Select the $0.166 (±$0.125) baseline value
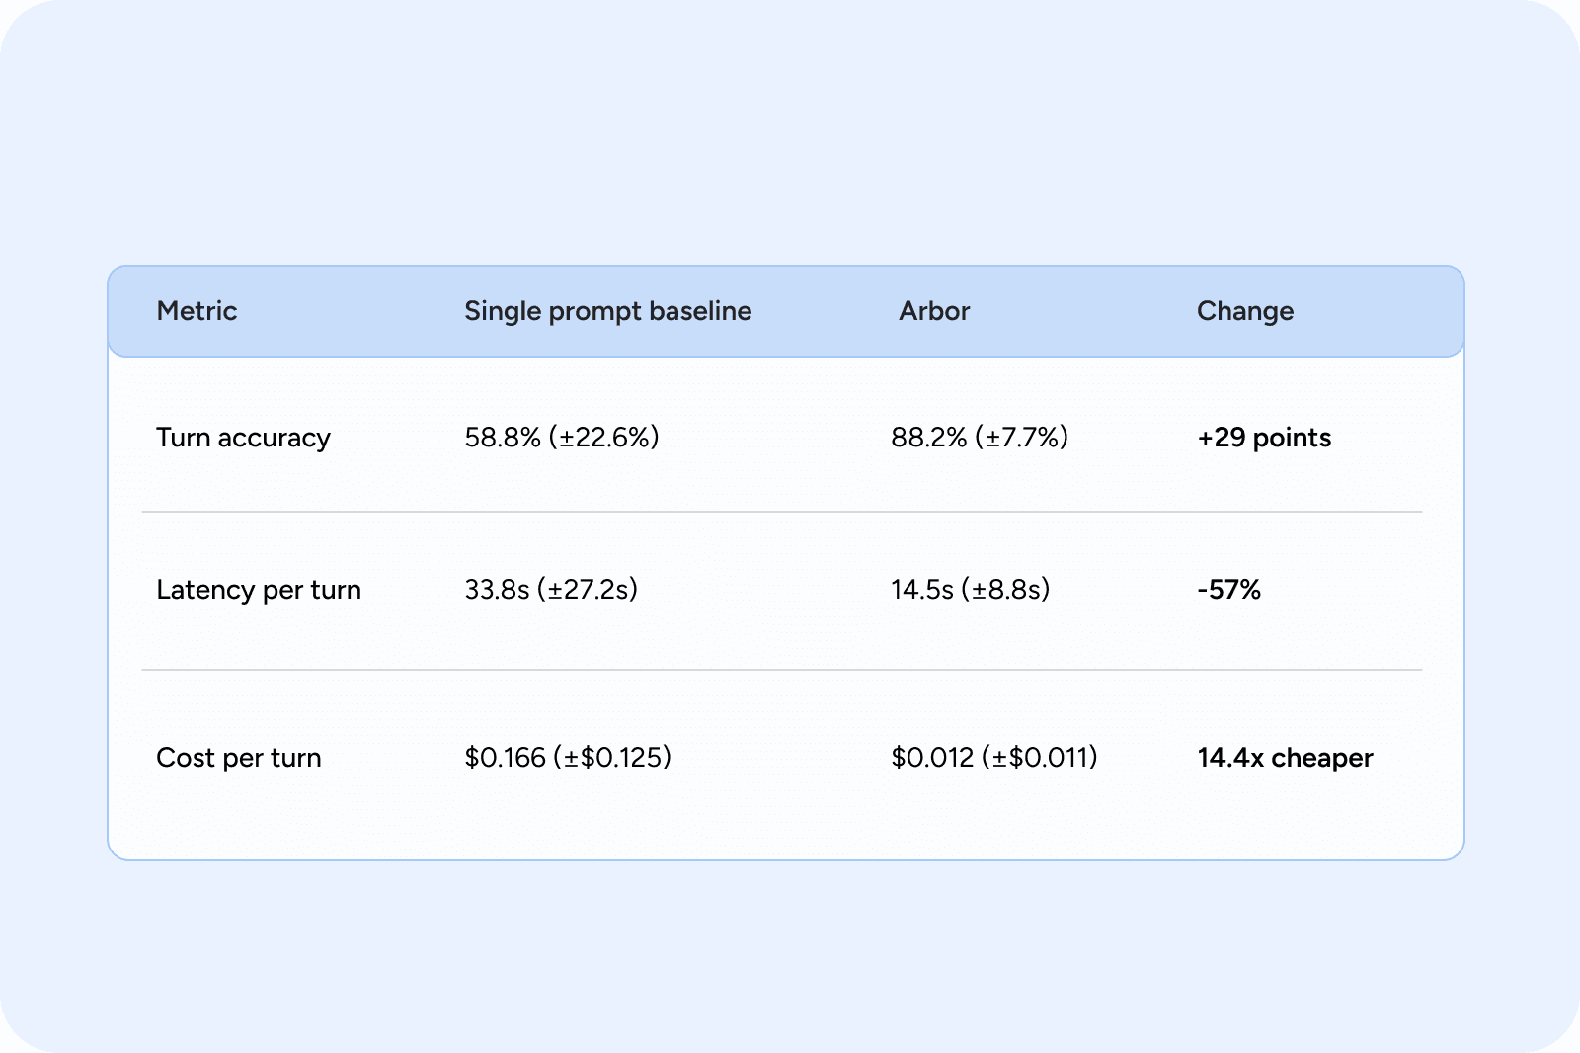Viewport: 1580px width, 1053px height. [568, 758]
